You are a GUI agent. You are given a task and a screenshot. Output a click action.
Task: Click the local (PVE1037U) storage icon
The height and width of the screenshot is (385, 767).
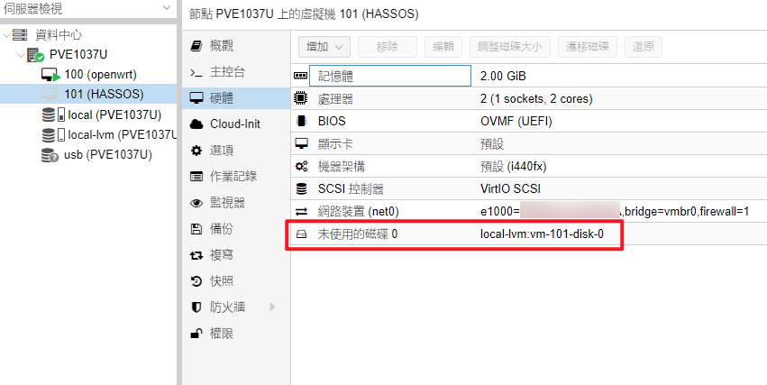pos(53,115)
